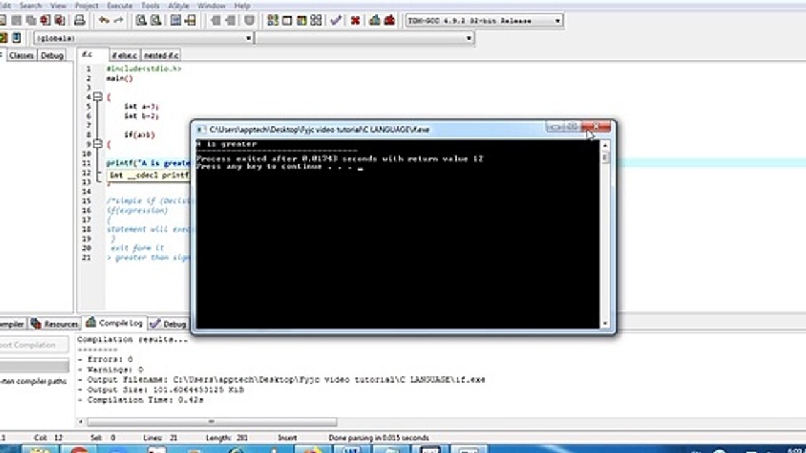This screenshot has height=453, width=806.
Task: Click the Indent toolbar icon
Action: click(x=215, y=21)
